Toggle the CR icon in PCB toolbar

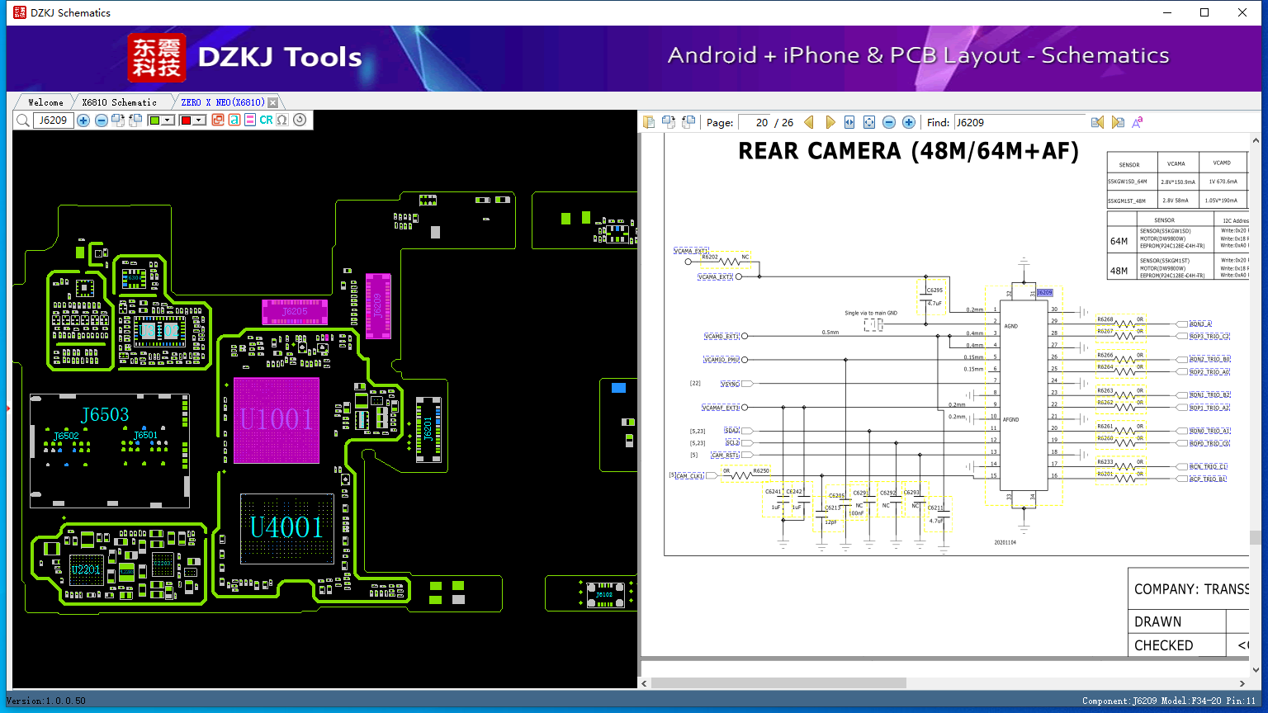[266, 120]
